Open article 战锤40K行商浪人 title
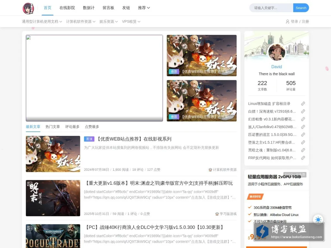The width and height of the screenshot is (331, 248). [154, 227]
